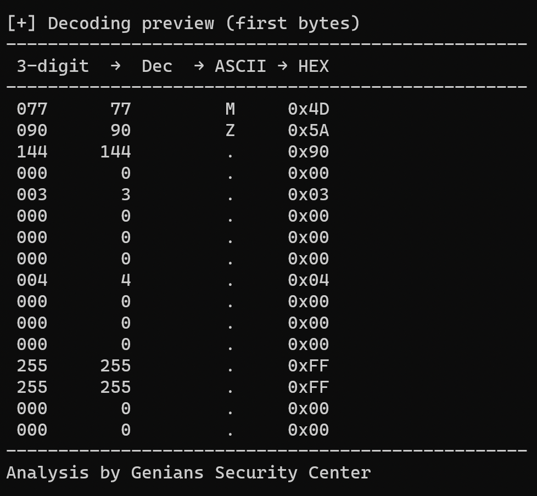Select the "HEX" column header
Image resolution: width=537 pixels, height=496 pixels.
tap(314, 66)
